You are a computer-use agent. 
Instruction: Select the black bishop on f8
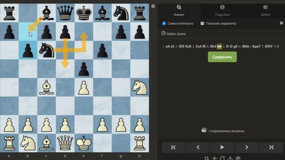pos(102,13)
